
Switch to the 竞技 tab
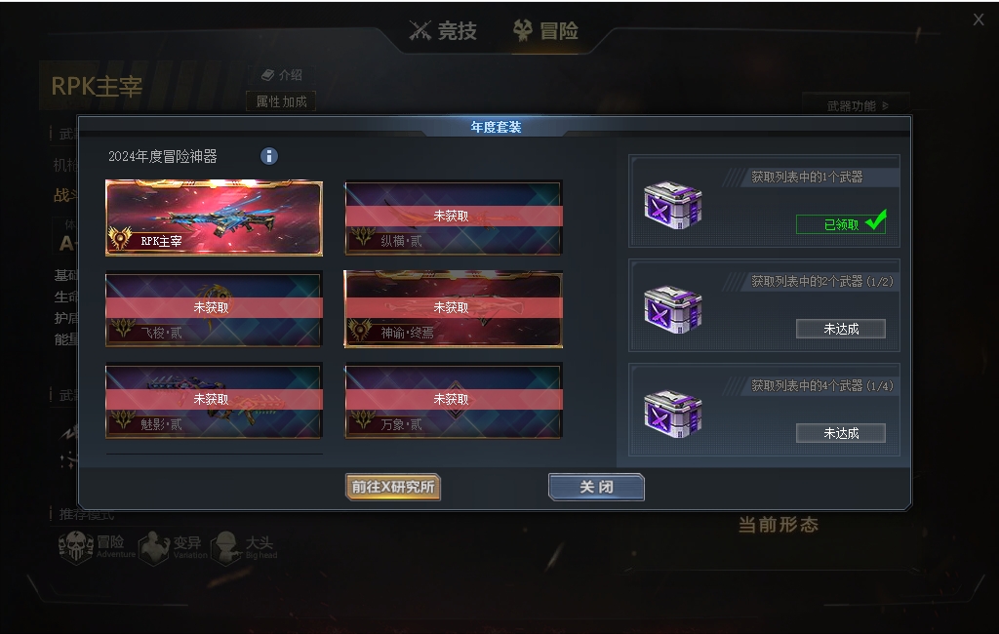(x=443, y=30)
